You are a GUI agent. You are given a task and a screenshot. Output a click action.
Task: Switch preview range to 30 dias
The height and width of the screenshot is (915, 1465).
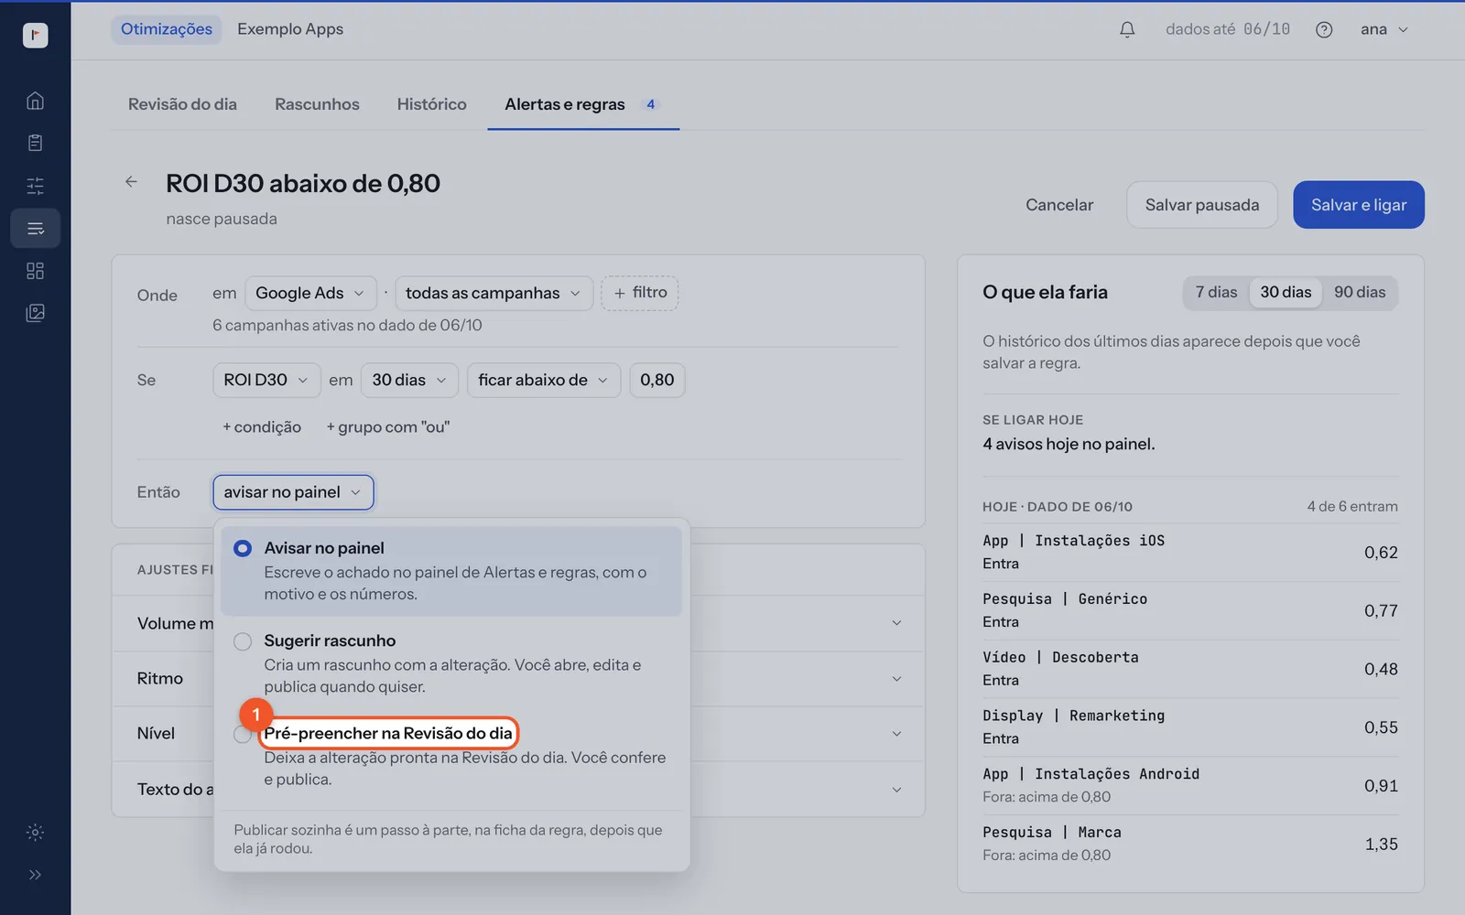pyautogui.click(x=1286, y=292)
